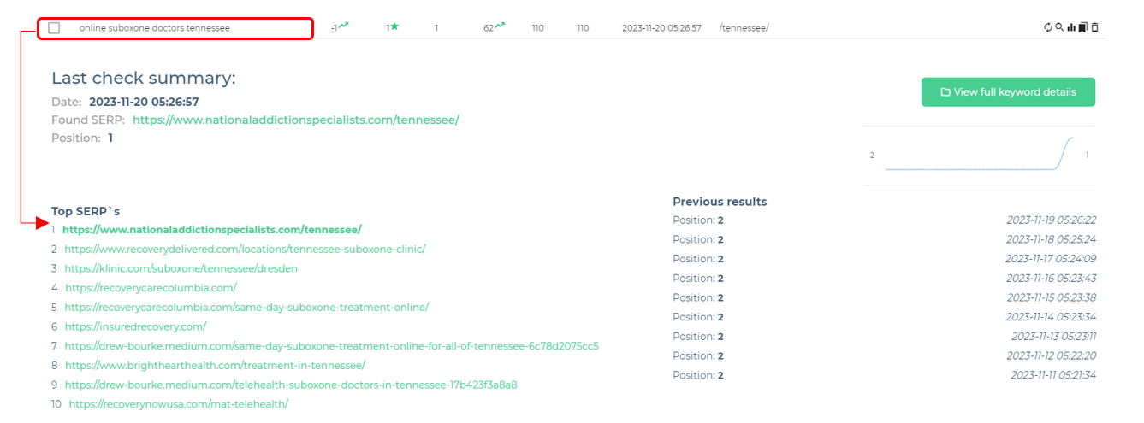Click the /tennessee/ URL in keyword row
The width and height of the screenshot is (1144, 423).
744,28
